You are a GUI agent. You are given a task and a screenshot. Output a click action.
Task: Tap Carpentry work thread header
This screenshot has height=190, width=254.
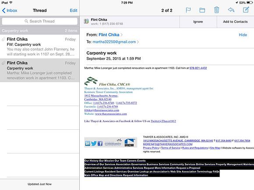click(40, 31)
